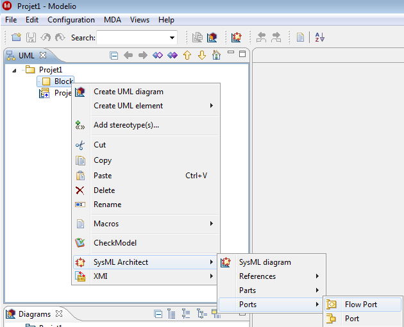Select Flow Port menu entry
The width and height of the screenshot is (404, 327).
[x=363, y=305]
